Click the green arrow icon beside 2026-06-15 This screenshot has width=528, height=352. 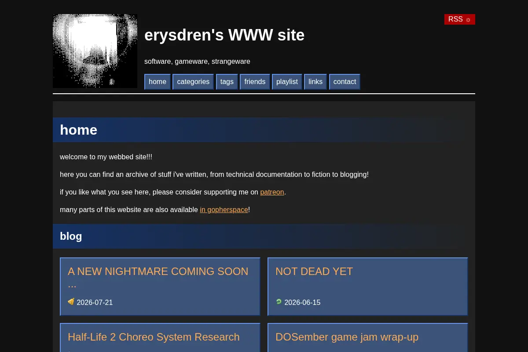tap(279, 302)
